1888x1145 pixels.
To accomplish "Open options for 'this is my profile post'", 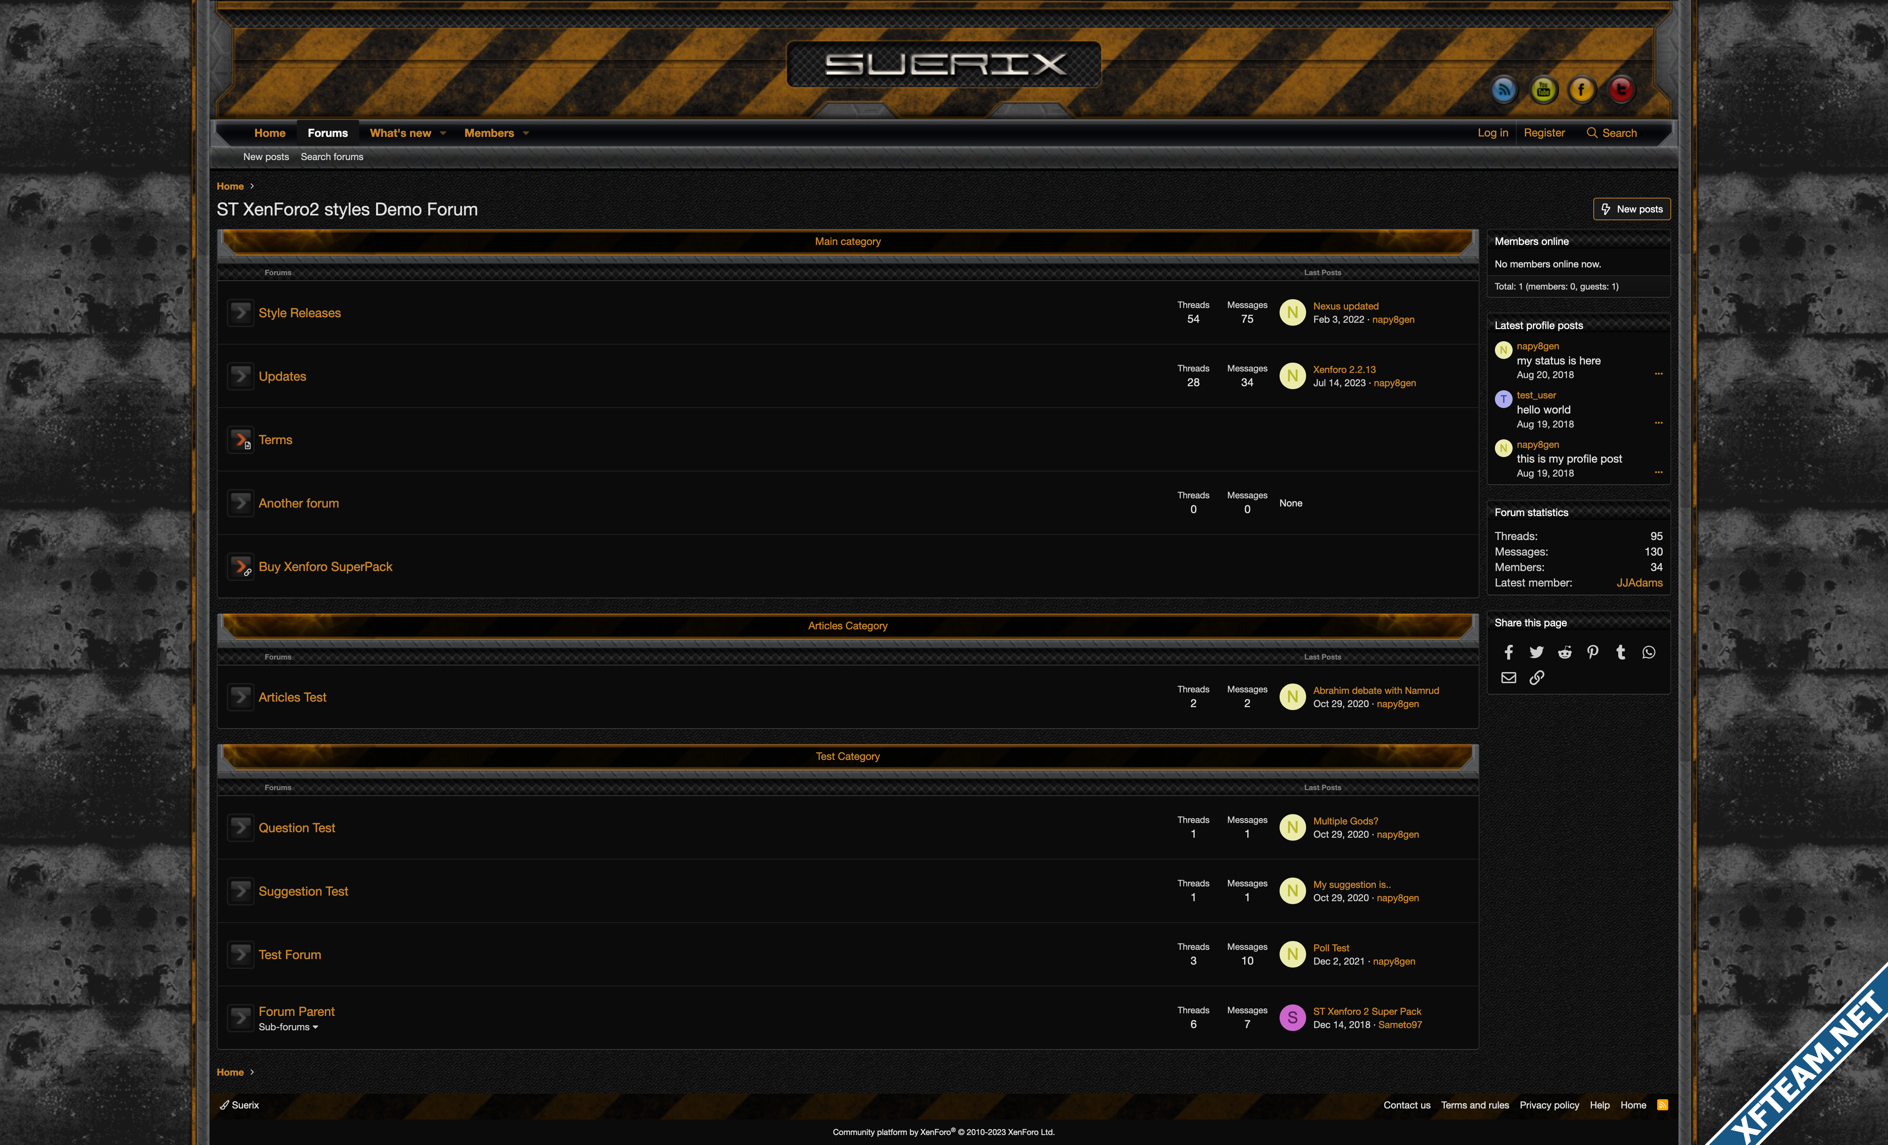I will point(1658,472).
